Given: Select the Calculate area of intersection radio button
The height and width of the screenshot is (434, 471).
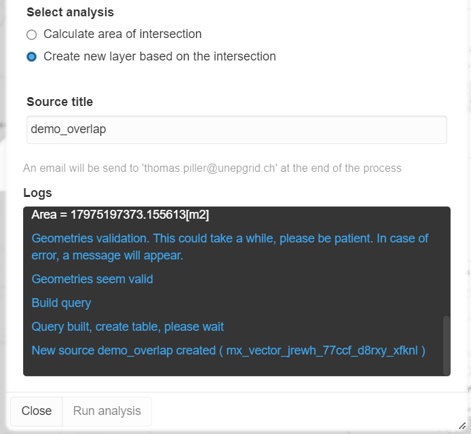Looking at the screenshot, I should coord(31,35).
